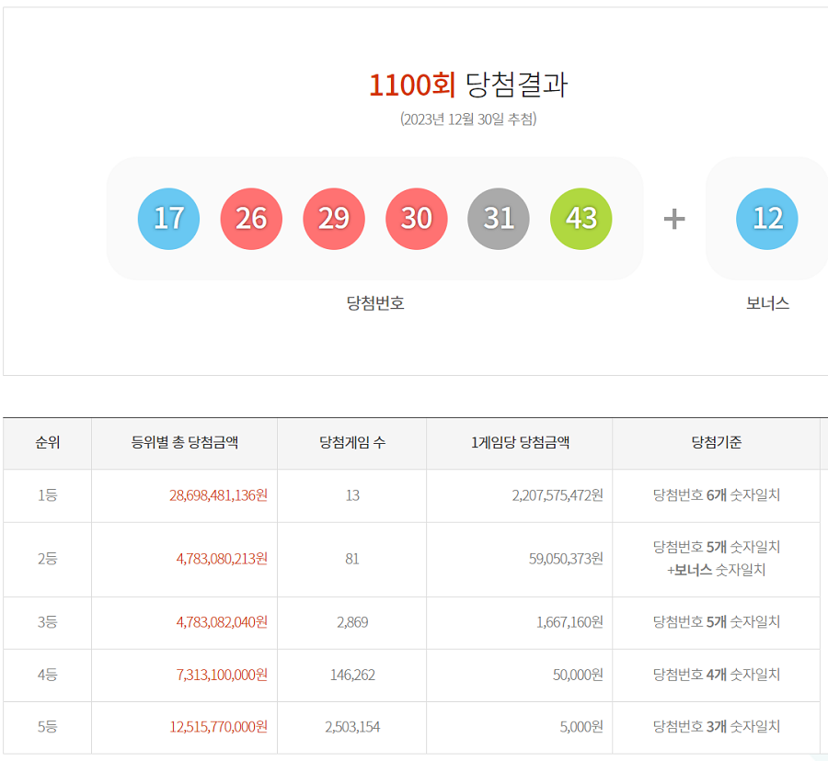Click the 당첨게임 수 column header
Image resolution: width=828 pixels, height=761 pixels.
(x=352, y=443)
